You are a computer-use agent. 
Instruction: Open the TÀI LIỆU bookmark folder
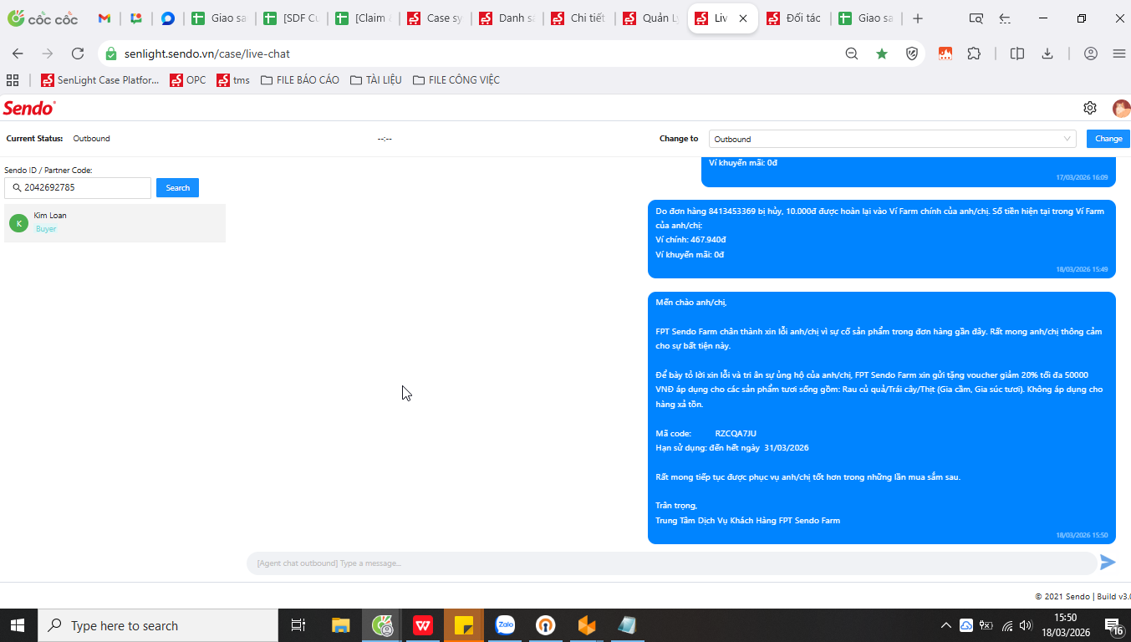coord(375,80)
